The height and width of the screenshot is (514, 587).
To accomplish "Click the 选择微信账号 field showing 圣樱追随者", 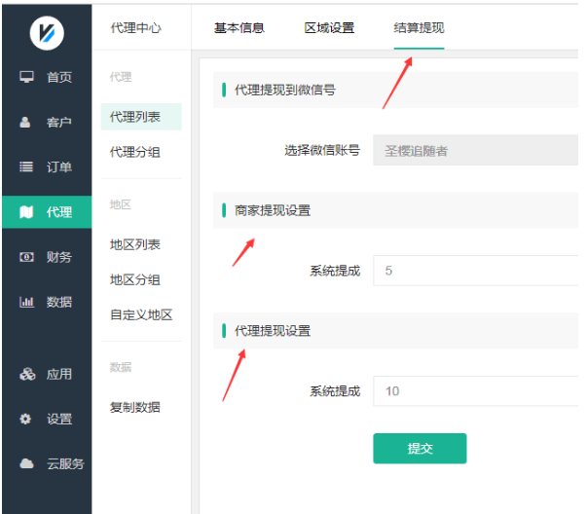I will click(476, 150).
